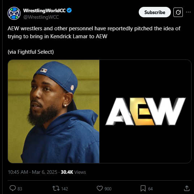Click the share upload icon
Image resolution: width=194 pixels, height=194 pixels.
pyautogui.click(x=187, y=188)
